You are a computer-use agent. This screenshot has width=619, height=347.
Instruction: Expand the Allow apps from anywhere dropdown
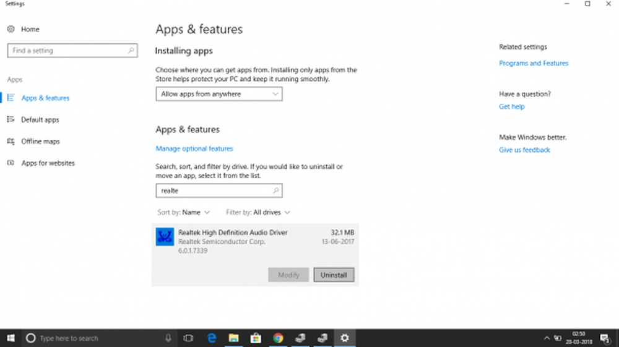(219, 94)
